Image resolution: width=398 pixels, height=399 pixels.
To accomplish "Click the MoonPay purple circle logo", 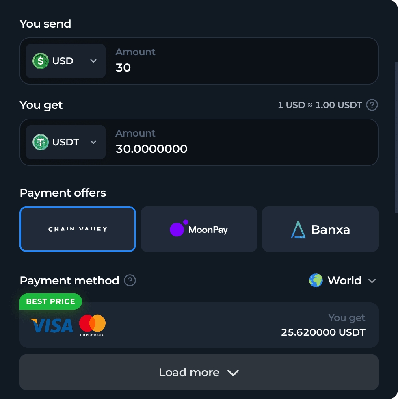I will [177, 229].
